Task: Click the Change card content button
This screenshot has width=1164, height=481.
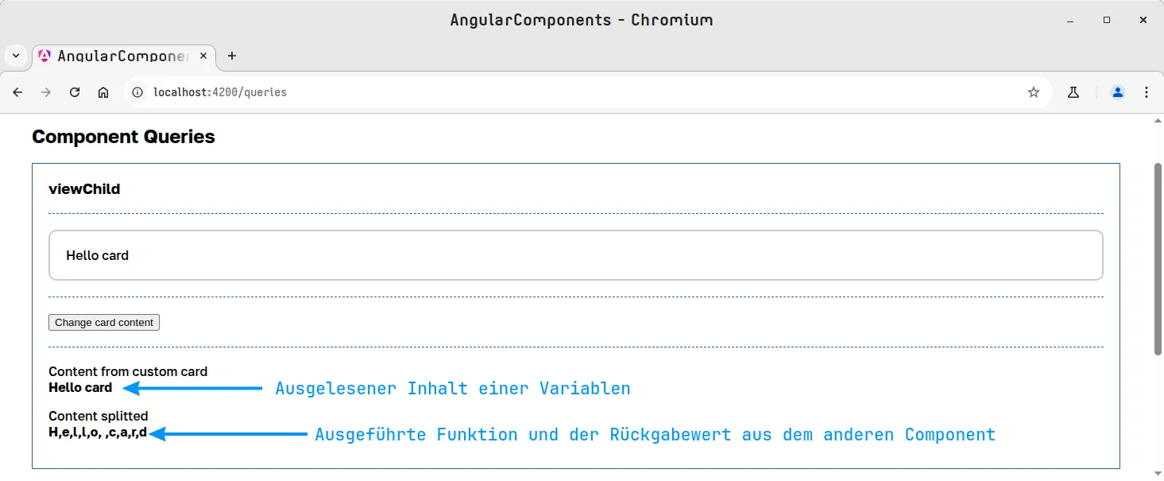Action: (x=104, y=322)
